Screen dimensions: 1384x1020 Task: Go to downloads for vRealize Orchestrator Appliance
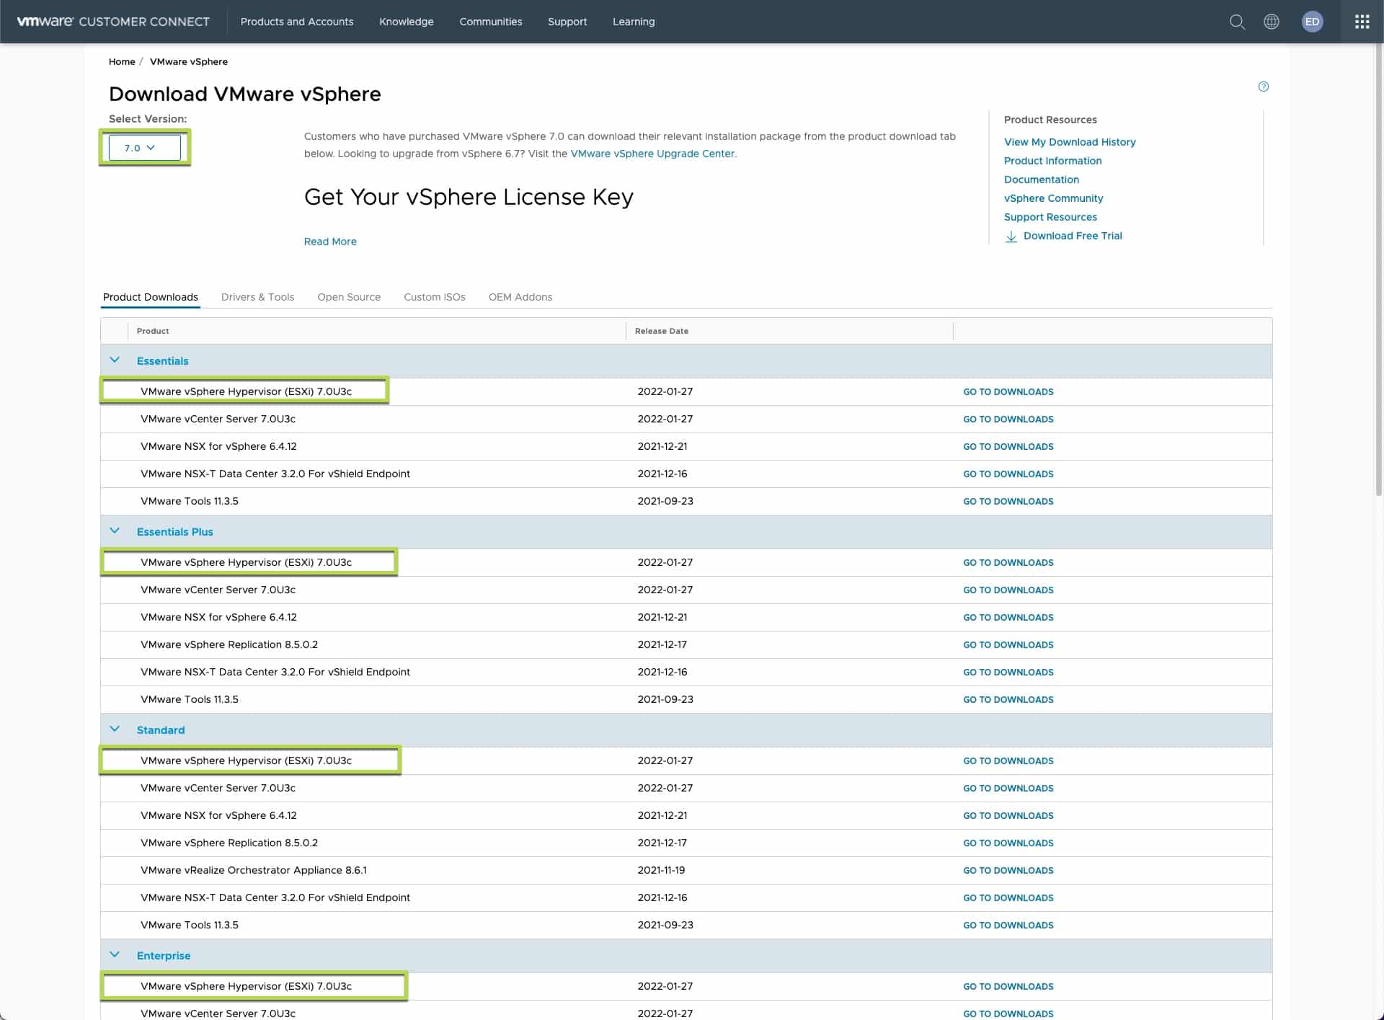(1008, 871)
